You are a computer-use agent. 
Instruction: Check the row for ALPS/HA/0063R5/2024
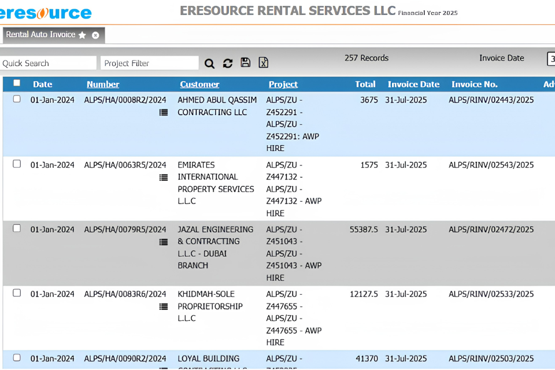tap(17, 164)
